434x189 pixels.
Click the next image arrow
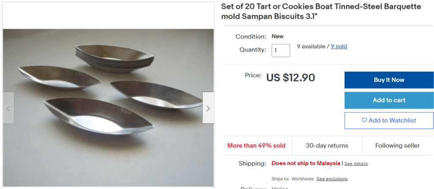click(208, 108)
